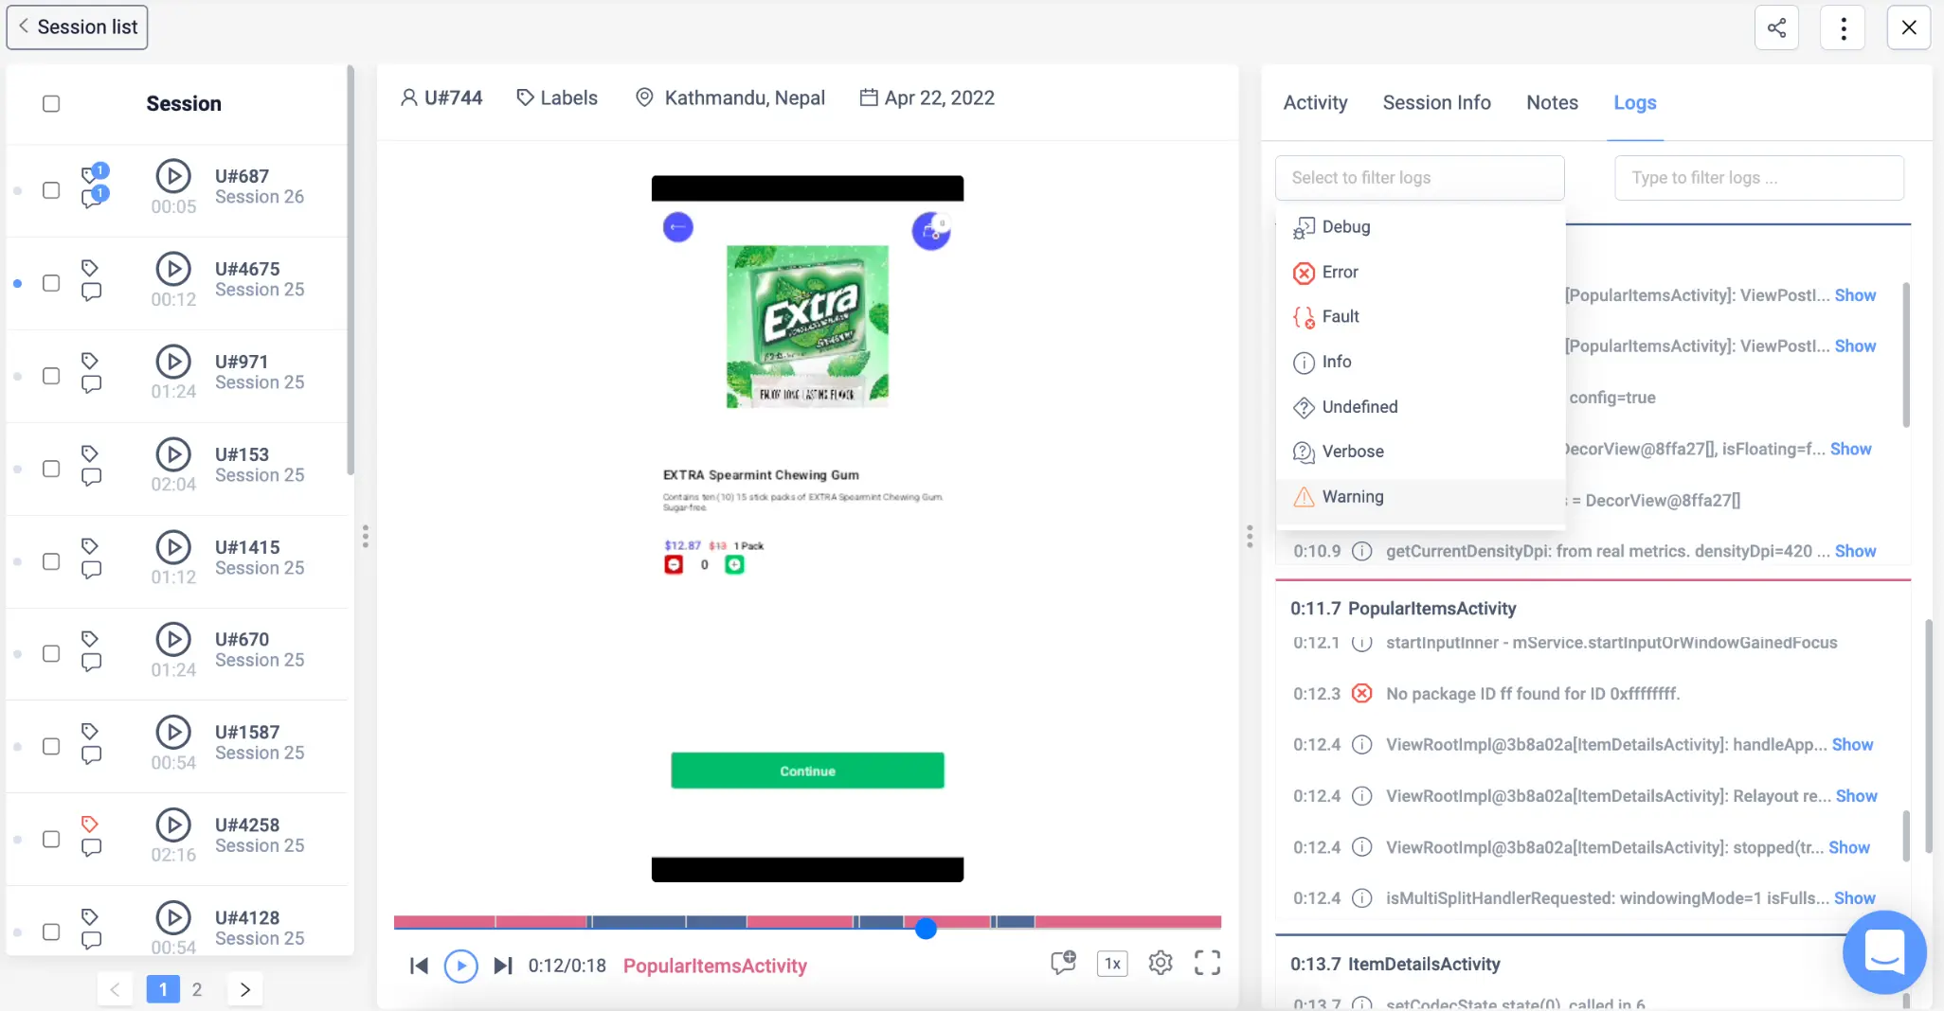This screenshot has height=1011, width=1944.
Task: Open the chat support widget
Action: [1884, 952]
